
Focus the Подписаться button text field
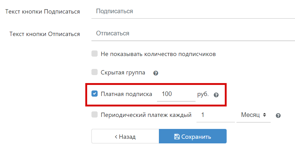pyautogui.click(x=193, y=11)
